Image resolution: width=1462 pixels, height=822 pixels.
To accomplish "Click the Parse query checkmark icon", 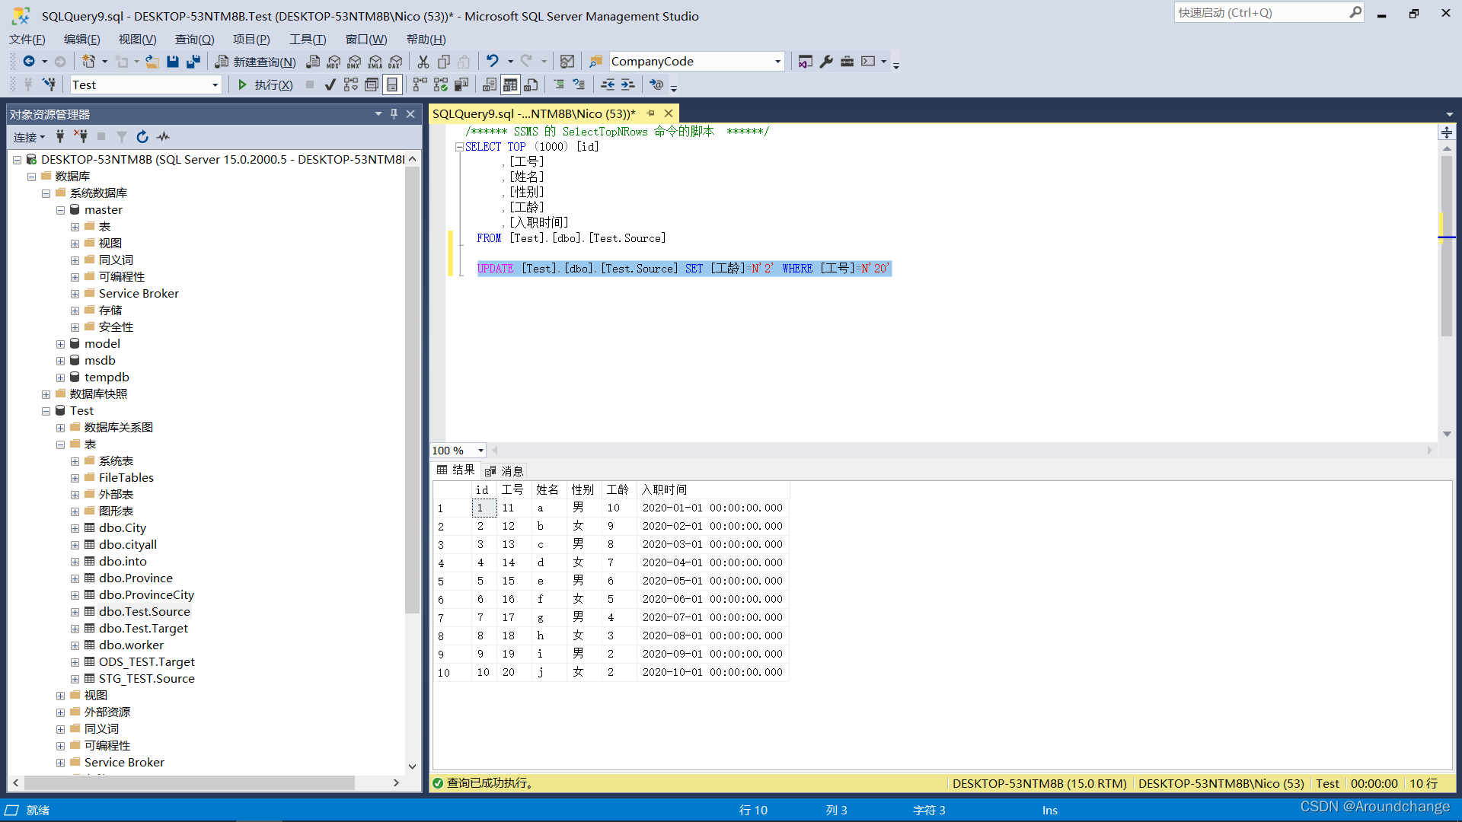I will pos(330,84).
